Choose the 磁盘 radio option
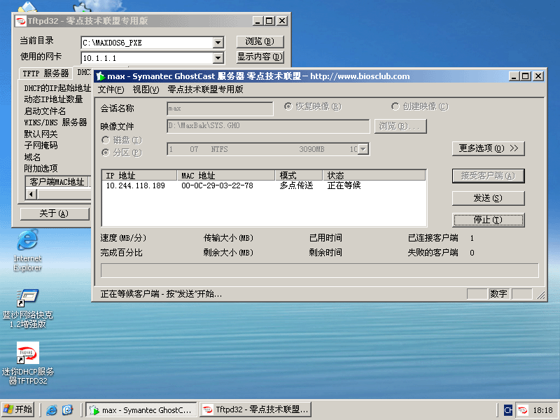The image size is (560, 420). click(x=106, y=140)
